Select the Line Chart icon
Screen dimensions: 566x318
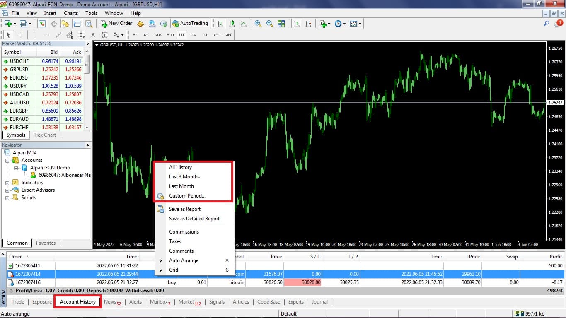[x=244, y=24]
